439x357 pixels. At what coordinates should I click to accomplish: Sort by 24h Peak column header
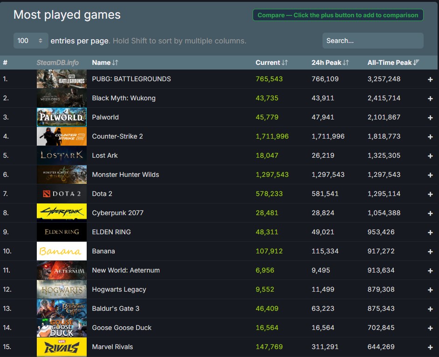pyautogui.click(x=330, y=63)
